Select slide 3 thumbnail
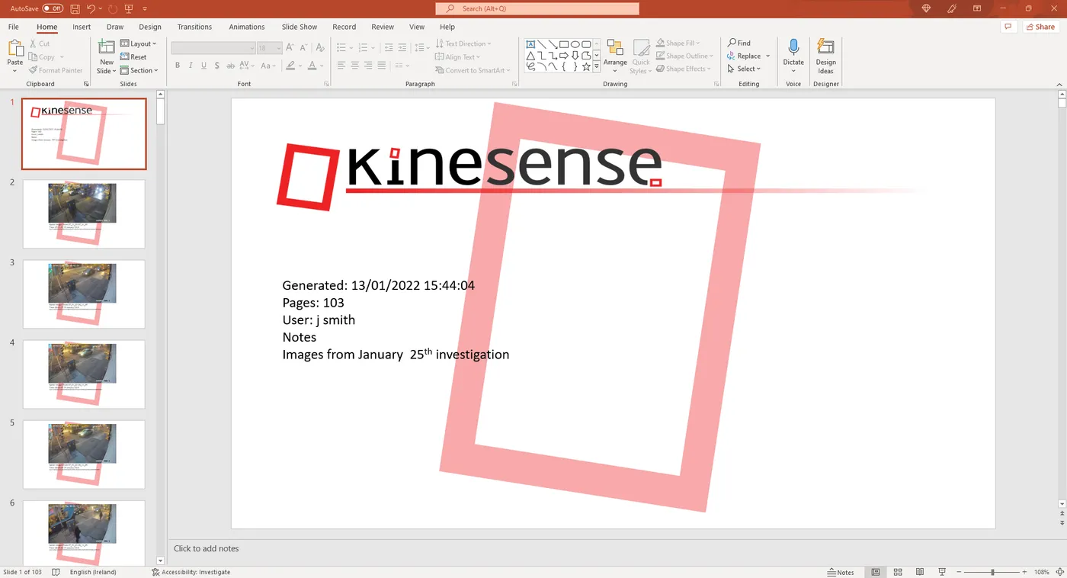 pyautogui.click(x=84, y=294)
